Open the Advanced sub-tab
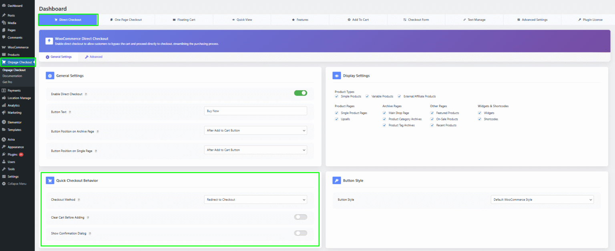This screenshot has height=251, width=615. point(93,57)
